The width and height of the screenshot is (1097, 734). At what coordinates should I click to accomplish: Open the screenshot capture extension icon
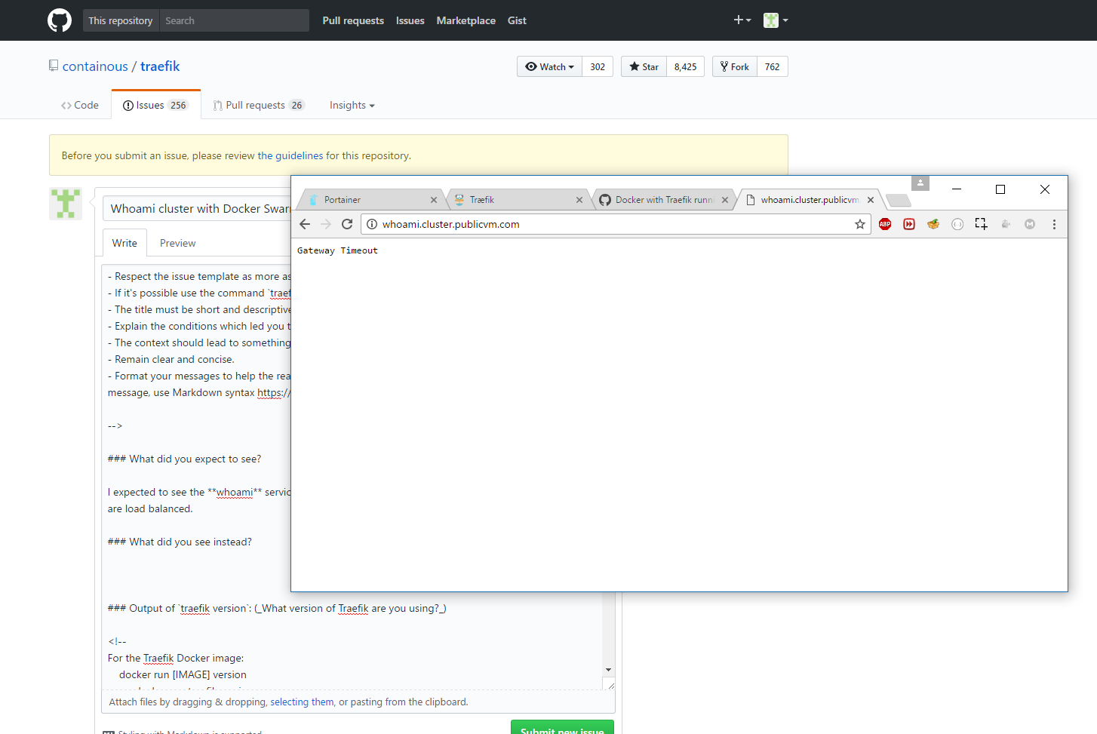tap(982, 224)
